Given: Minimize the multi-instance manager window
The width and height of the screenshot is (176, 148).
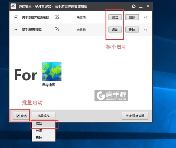Looking at the screenshot, I should coord(141,6).
